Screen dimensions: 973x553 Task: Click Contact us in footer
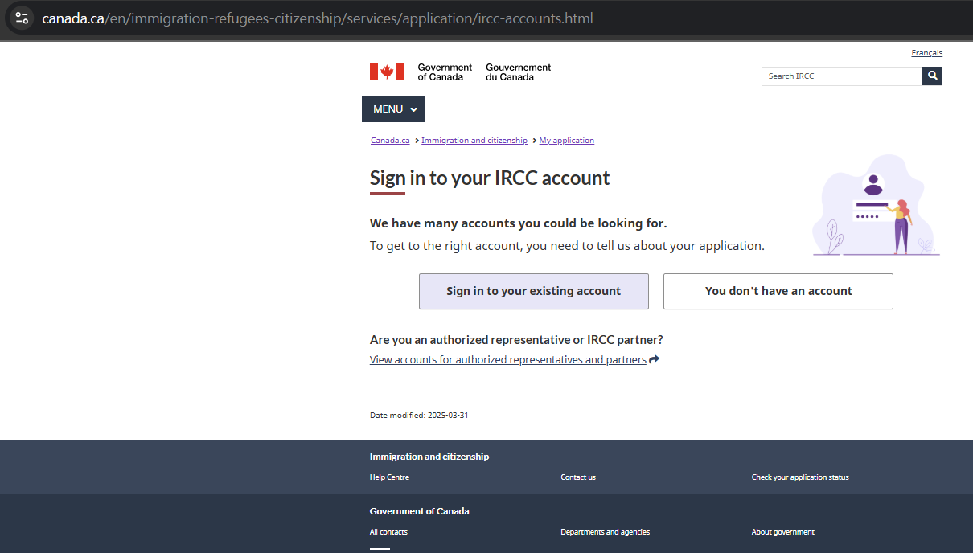(x=578, y=477)
